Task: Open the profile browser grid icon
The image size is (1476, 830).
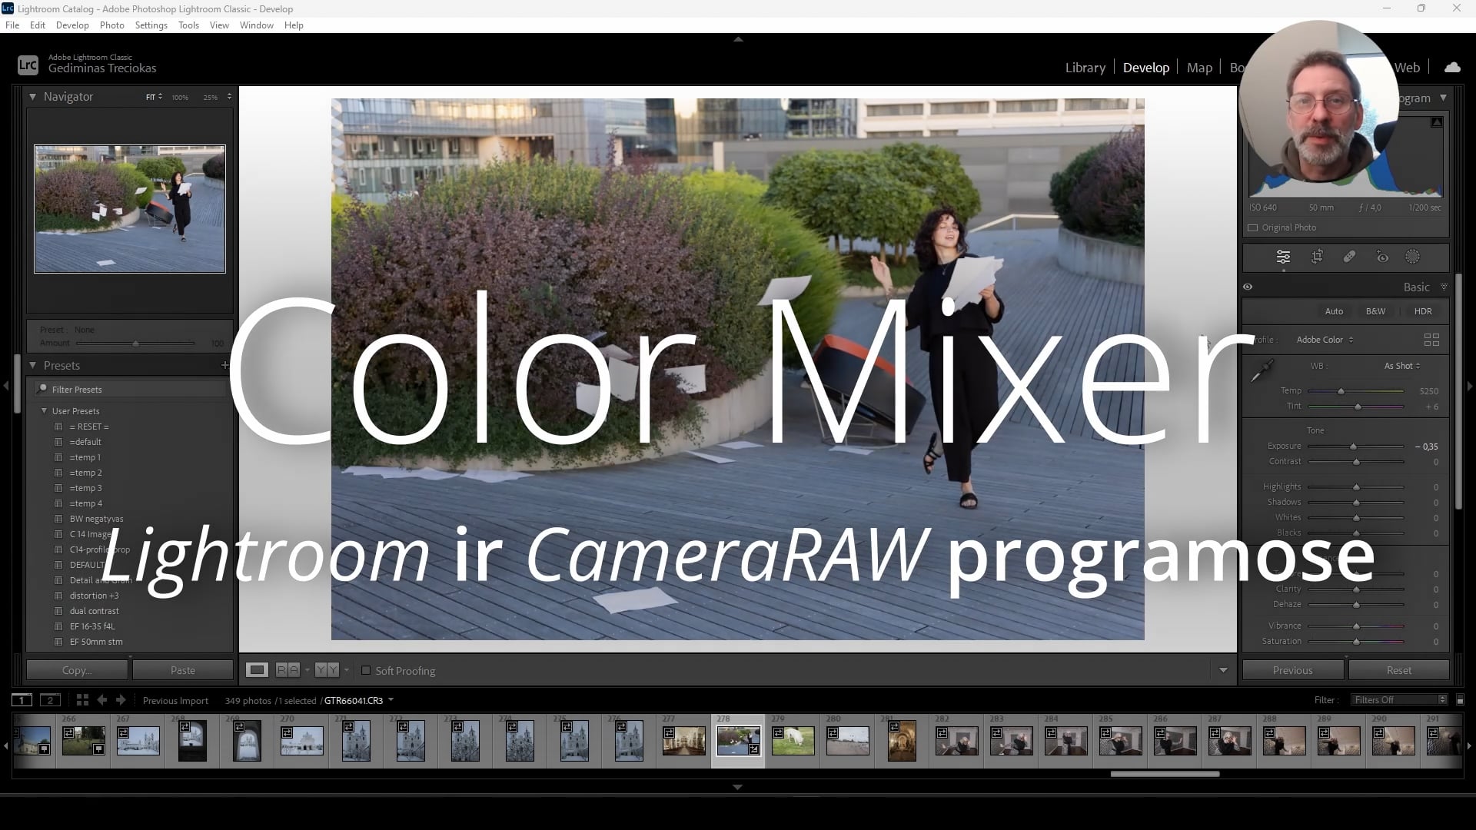Action: coord(1431,340)
